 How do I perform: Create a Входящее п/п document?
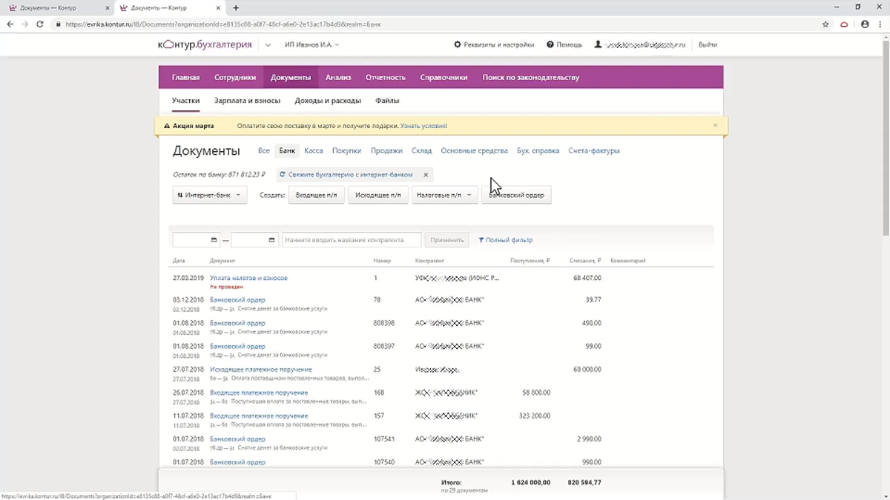point(317,195)
